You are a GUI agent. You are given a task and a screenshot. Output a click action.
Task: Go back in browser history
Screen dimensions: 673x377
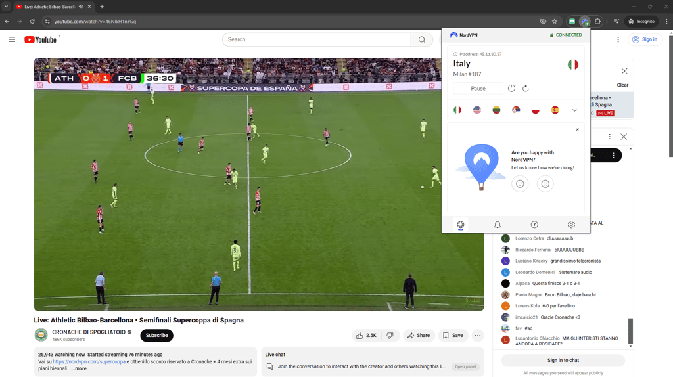[x=7, y=22]
